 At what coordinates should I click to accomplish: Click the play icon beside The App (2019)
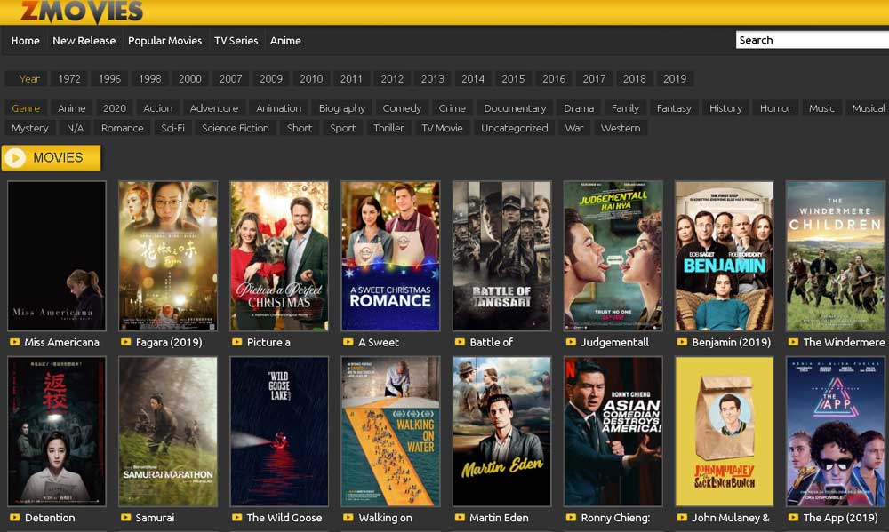click(x=793, y=517)
